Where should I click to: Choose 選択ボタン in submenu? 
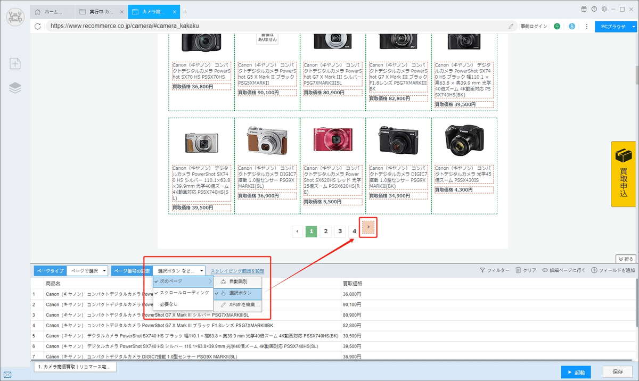237,293
